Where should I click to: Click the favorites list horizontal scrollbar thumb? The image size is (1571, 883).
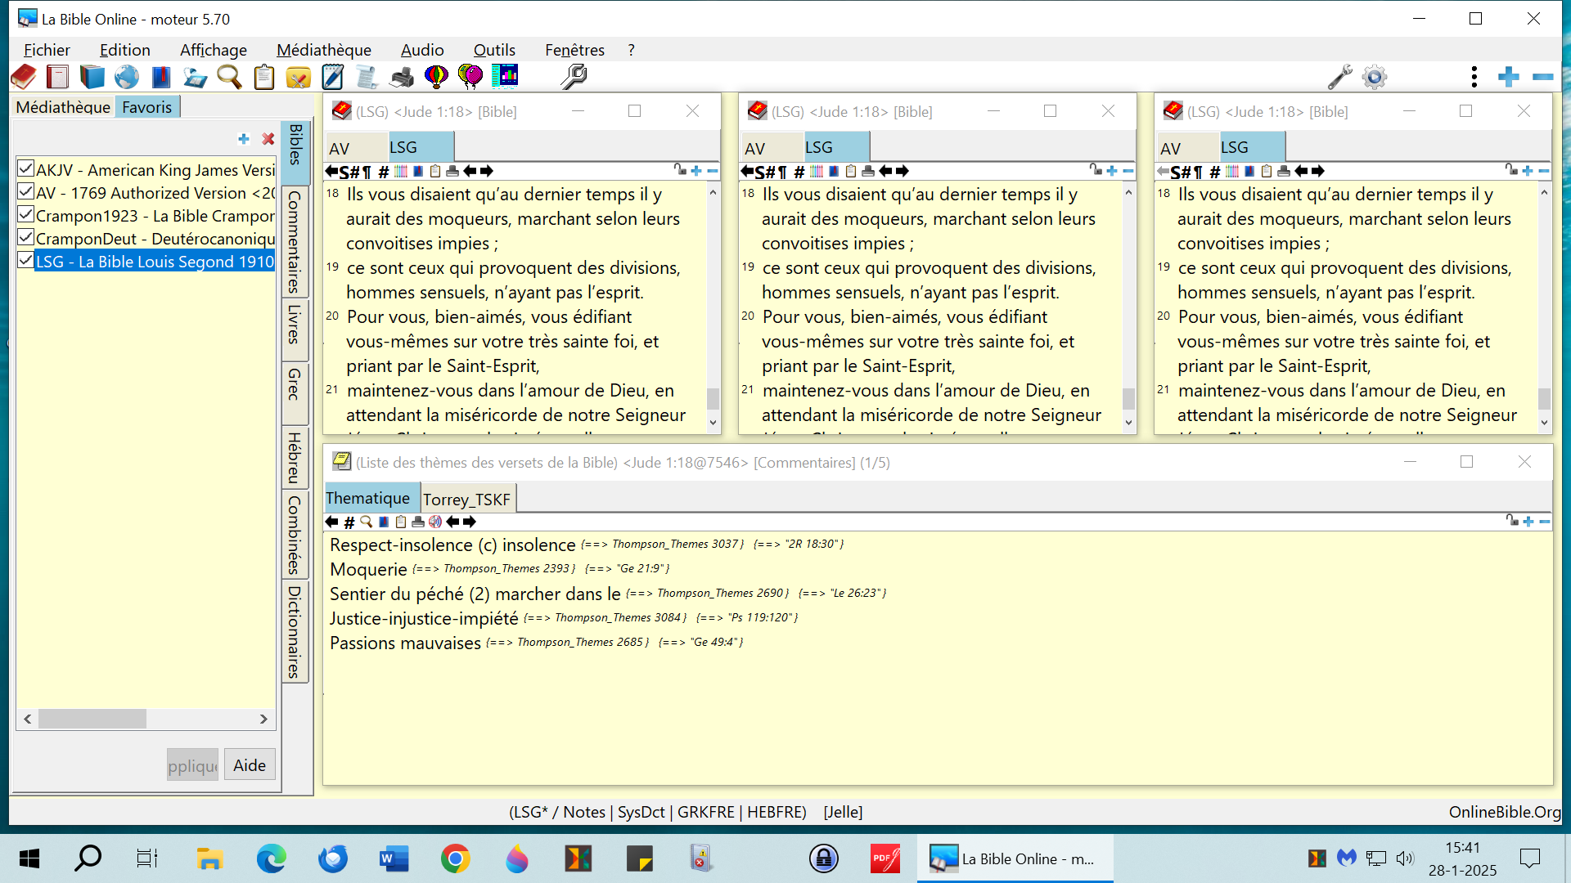[x=92, y=719]
